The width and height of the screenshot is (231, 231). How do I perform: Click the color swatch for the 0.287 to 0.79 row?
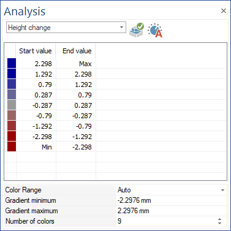12,94
